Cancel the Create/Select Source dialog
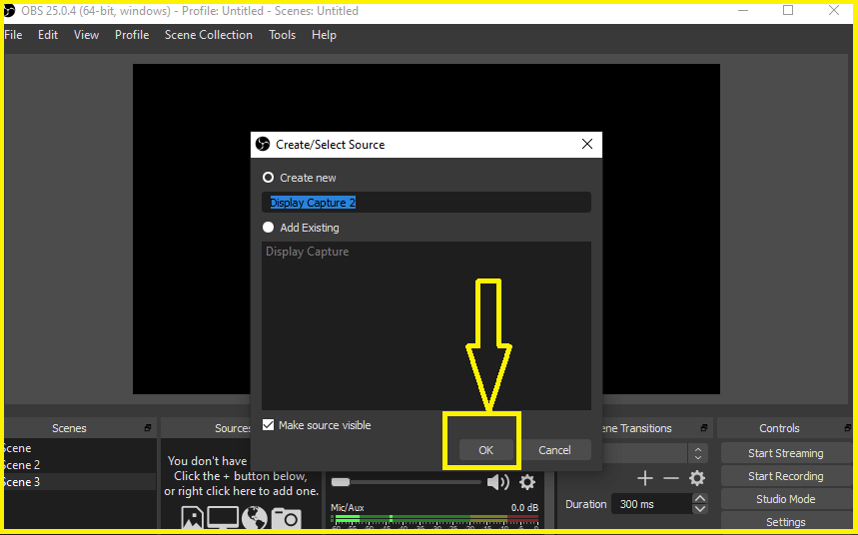The width and height of the screenshot is (858, 535). tap(555, 450)
